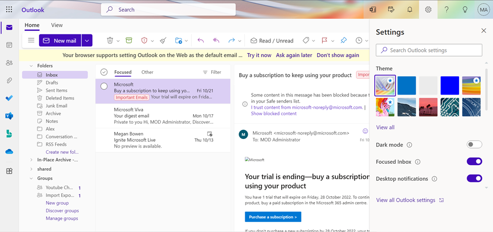493x232 pixels.
Task: Open the OneDrive cloud app
Action: [x=9, y=152]
